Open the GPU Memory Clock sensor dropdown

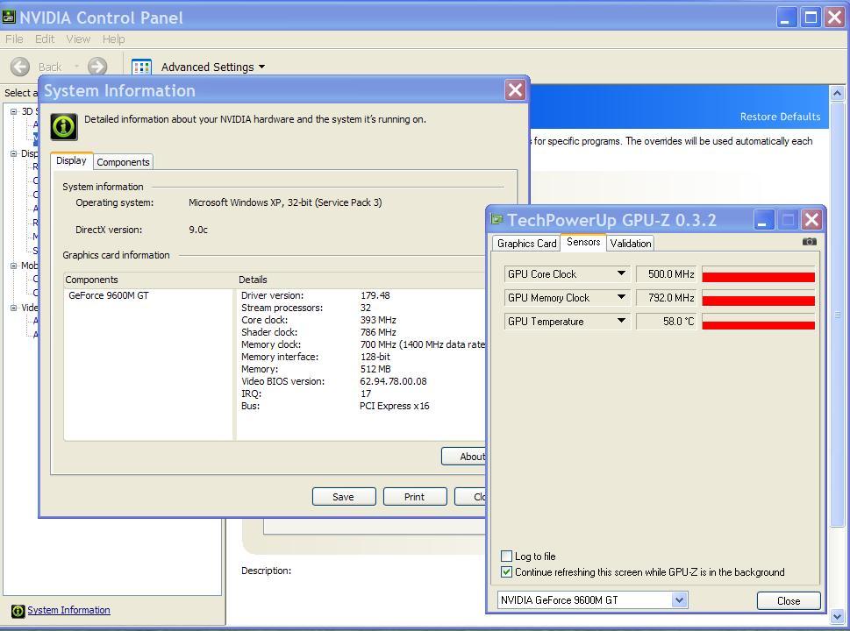point(621,297)
